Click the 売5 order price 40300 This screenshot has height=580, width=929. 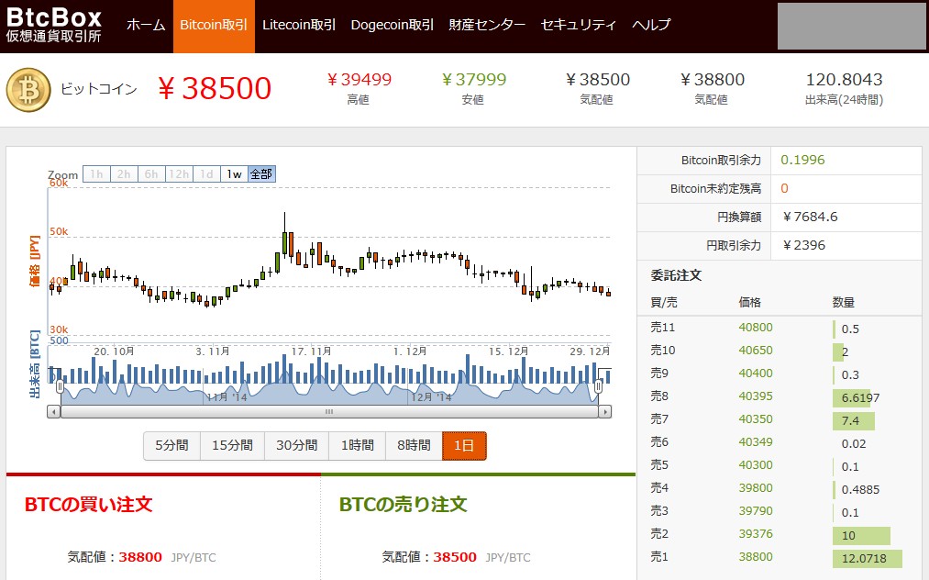click(756, 465)
